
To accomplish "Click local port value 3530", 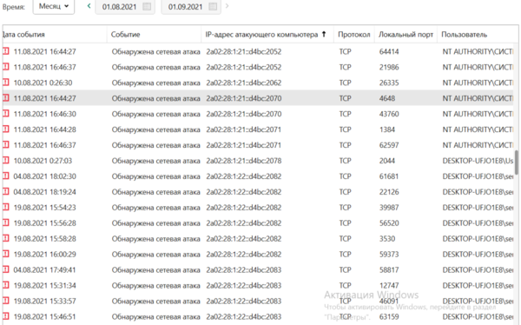I will point(387,239).
